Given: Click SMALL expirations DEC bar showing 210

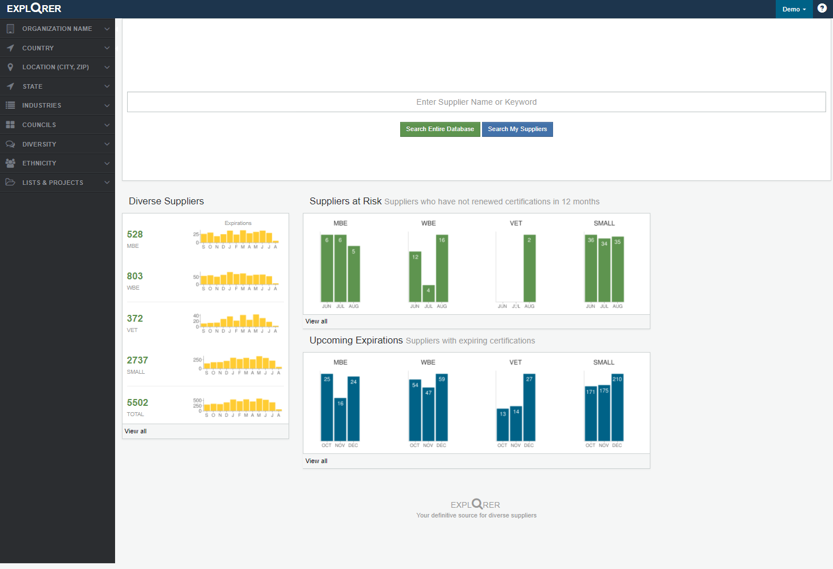Looking at the screenshot, I should pos(617,408).
